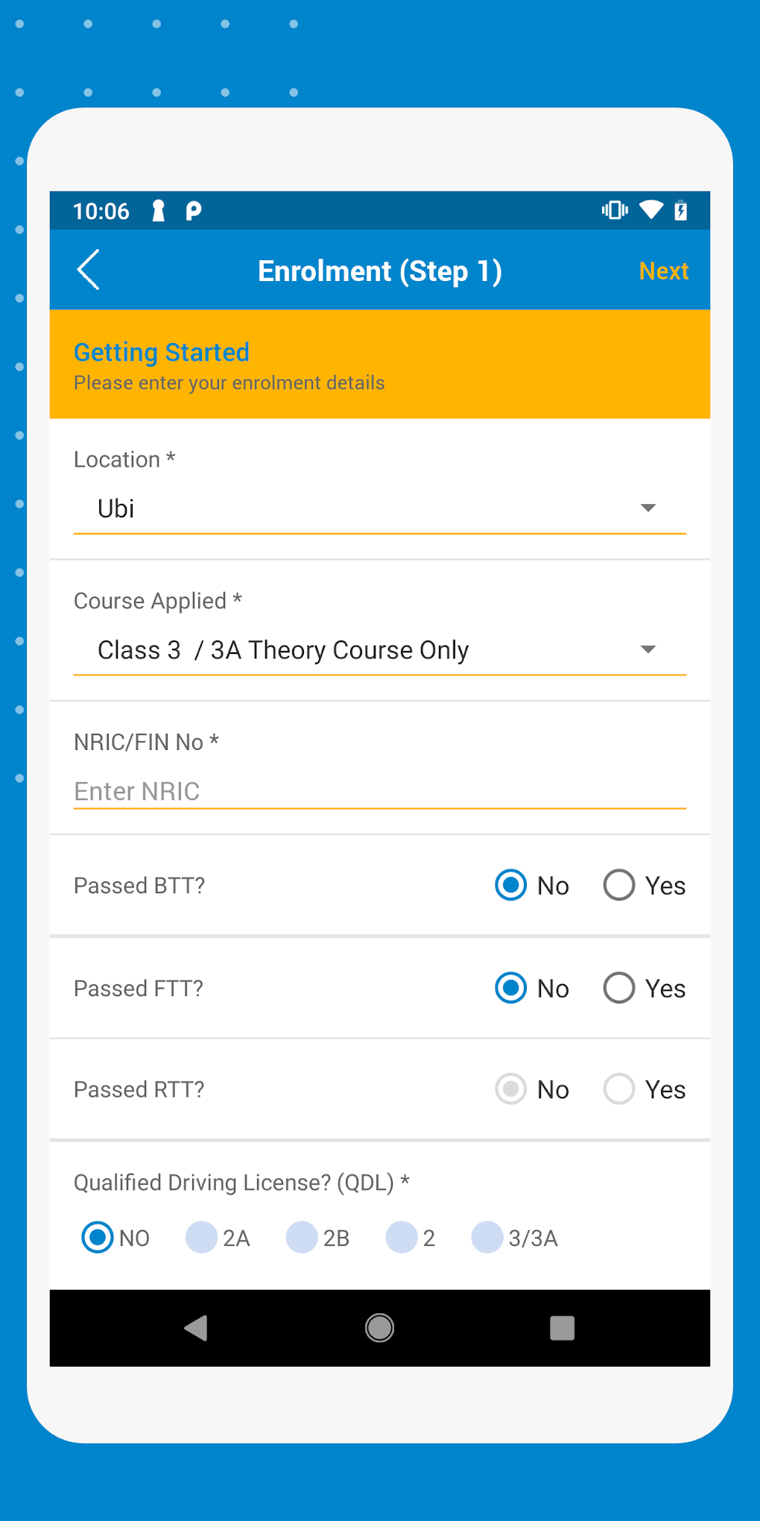Tap the P notification icon near the clock
The width and height of the screenshot is (760, 1521).
point(193,211)
